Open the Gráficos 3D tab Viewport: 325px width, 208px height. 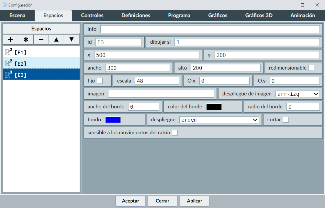coord(259,15)
